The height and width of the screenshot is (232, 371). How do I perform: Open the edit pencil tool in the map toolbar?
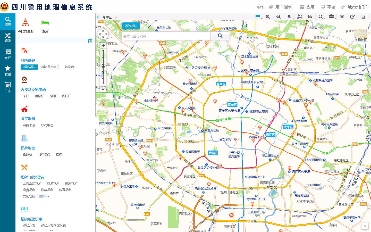pyautogui.click(x=352, y=17)
